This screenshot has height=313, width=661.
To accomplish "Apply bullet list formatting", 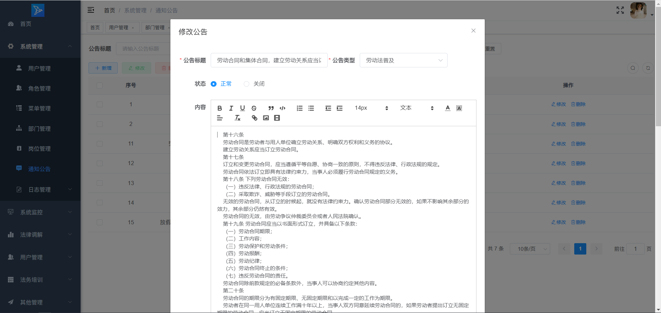I will [311, 108].
